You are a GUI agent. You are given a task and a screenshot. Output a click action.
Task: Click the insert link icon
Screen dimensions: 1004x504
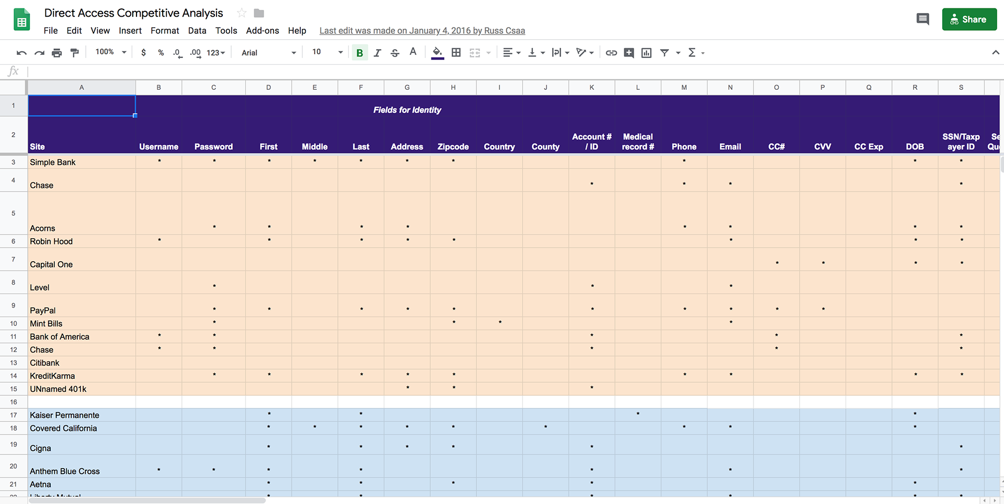pos(611,53)
